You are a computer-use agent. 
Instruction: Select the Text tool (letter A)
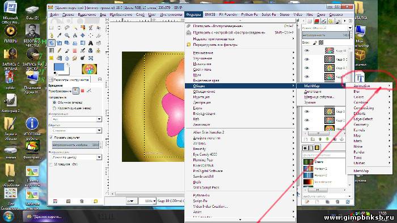[x=91, y=43]
